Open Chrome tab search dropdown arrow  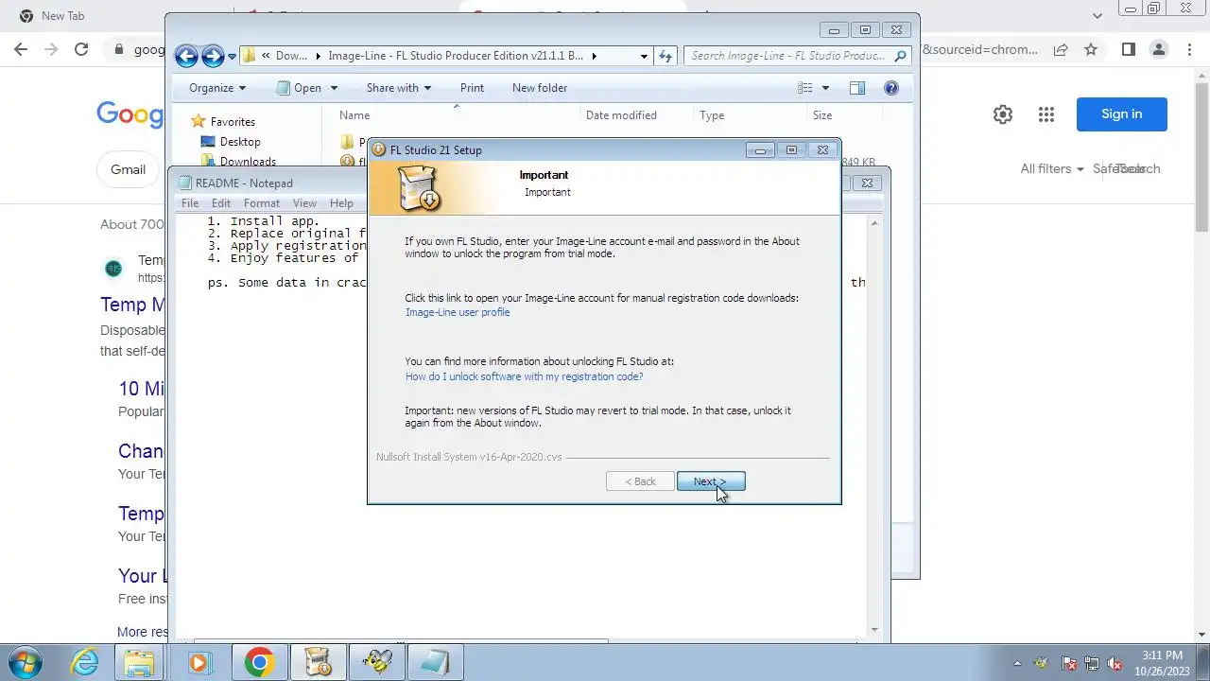(x=1098, y=16)
